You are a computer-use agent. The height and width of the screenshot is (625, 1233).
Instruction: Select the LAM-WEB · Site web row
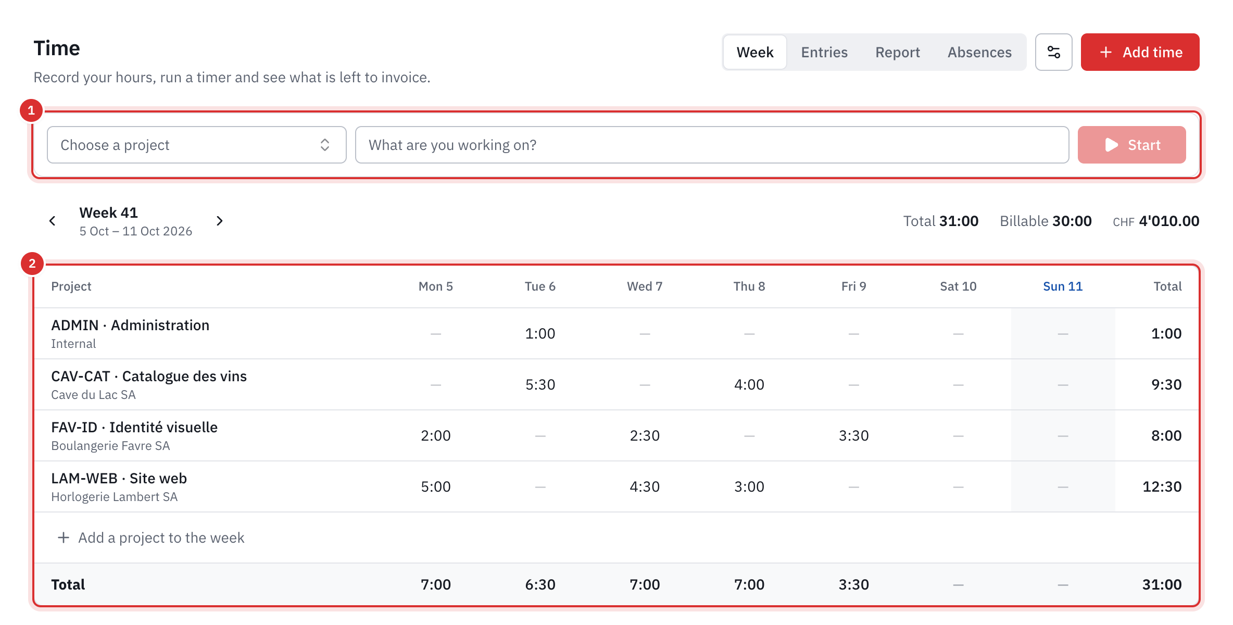tap(616, 486)
